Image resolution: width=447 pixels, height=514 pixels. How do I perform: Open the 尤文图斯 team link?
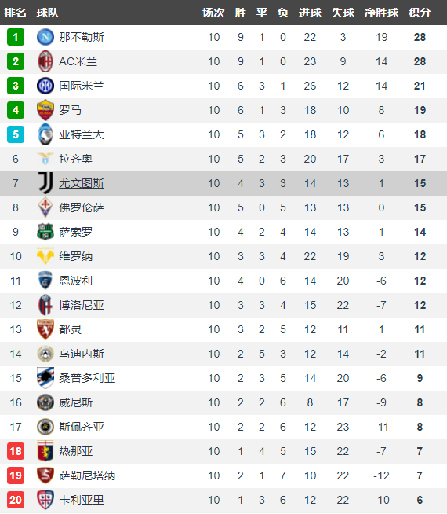click(x=82, y=183)
